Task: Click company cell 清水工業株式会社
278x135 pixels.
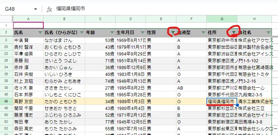Action: point(254,102)
